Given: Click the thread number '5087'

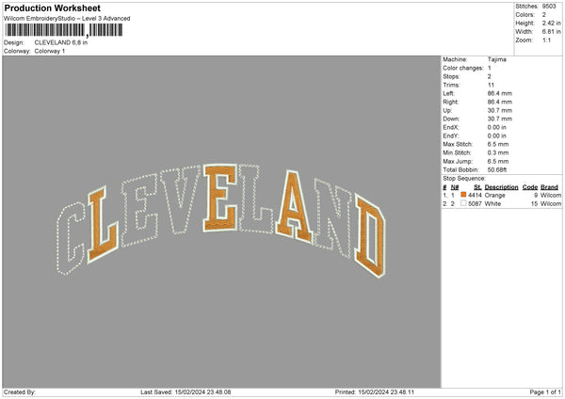Looking at the screenshot, I should click(475, 204).
